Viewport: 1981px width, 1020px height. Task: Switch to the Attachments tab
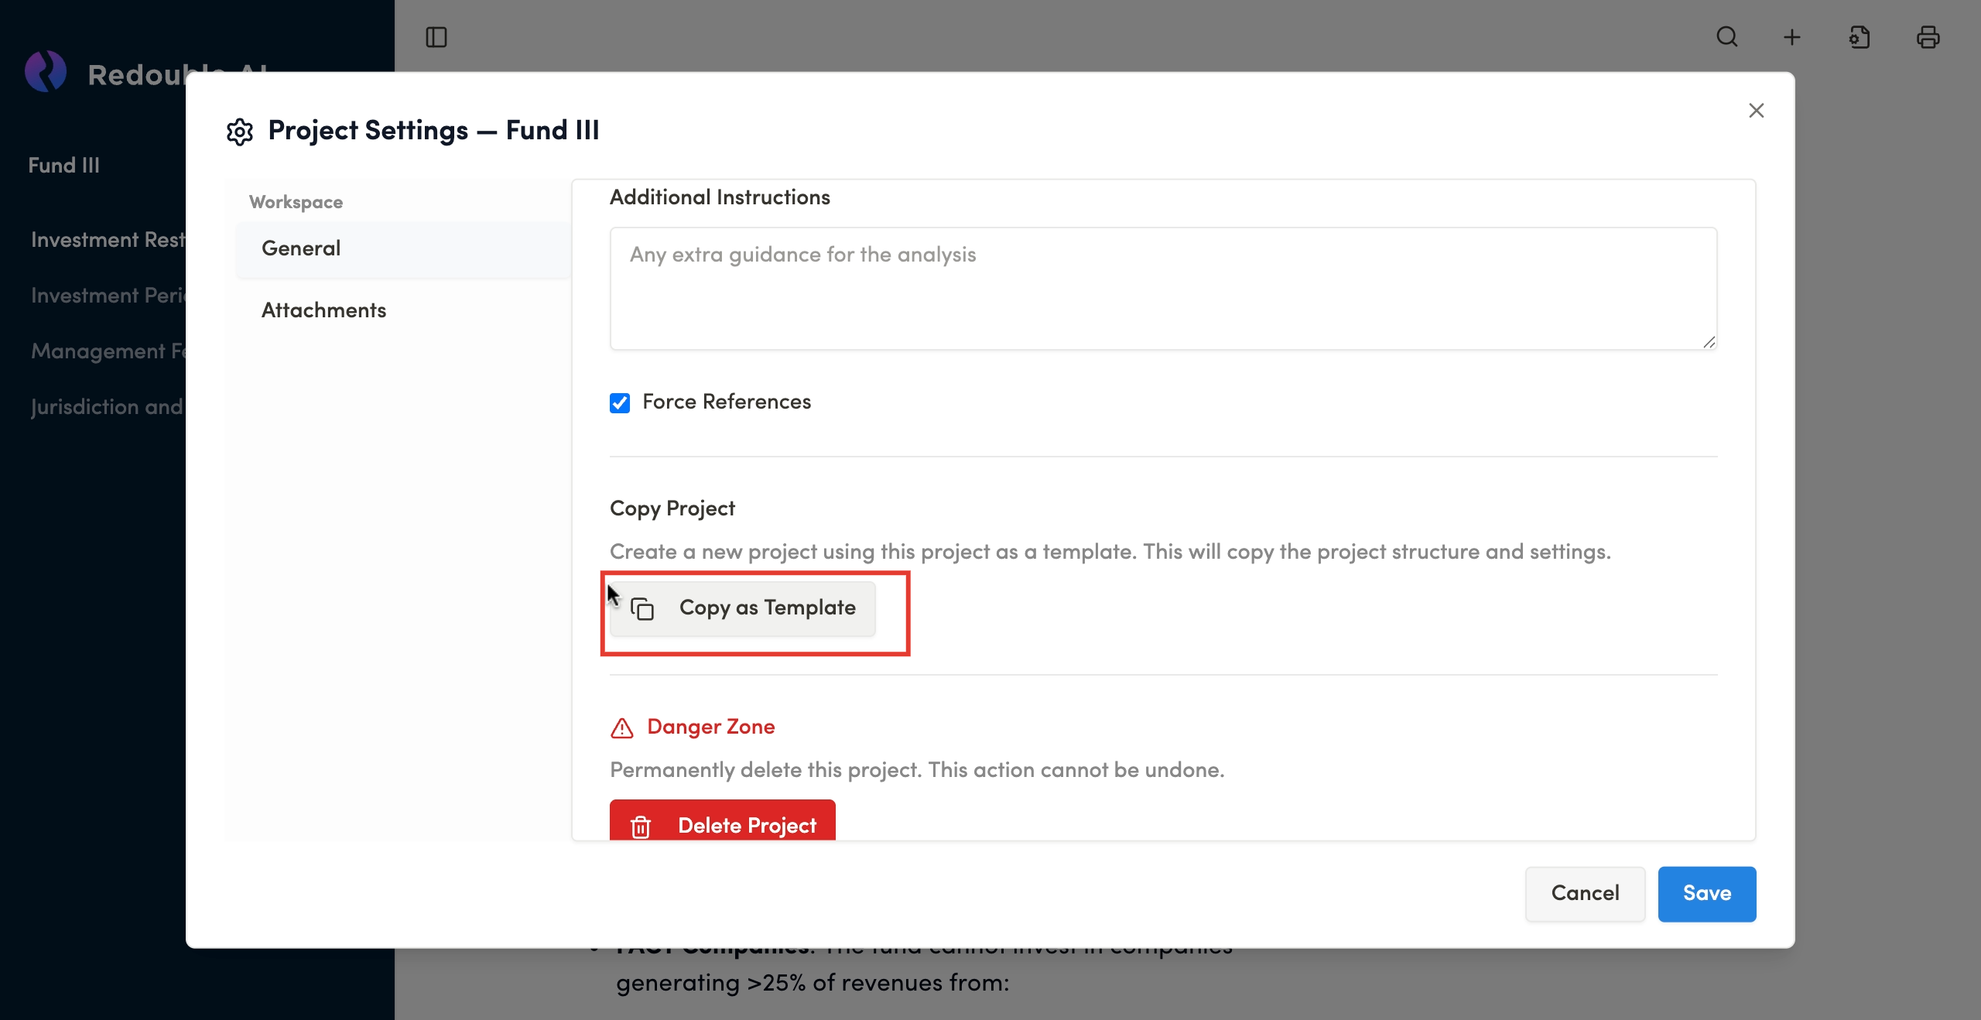(323, 310)
